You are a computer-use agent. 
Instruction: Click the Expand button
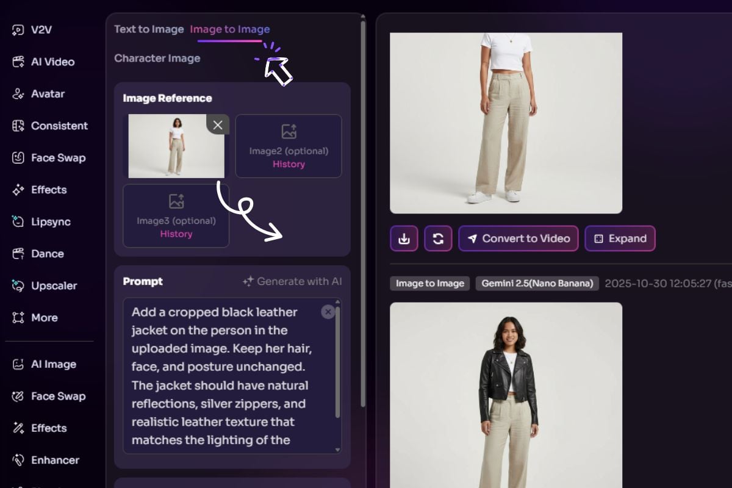point(620,239)
